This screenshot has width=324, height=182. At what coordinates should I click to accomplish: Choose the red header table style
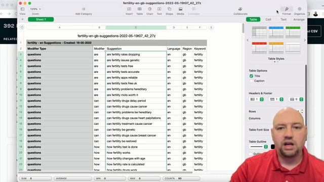259,48
